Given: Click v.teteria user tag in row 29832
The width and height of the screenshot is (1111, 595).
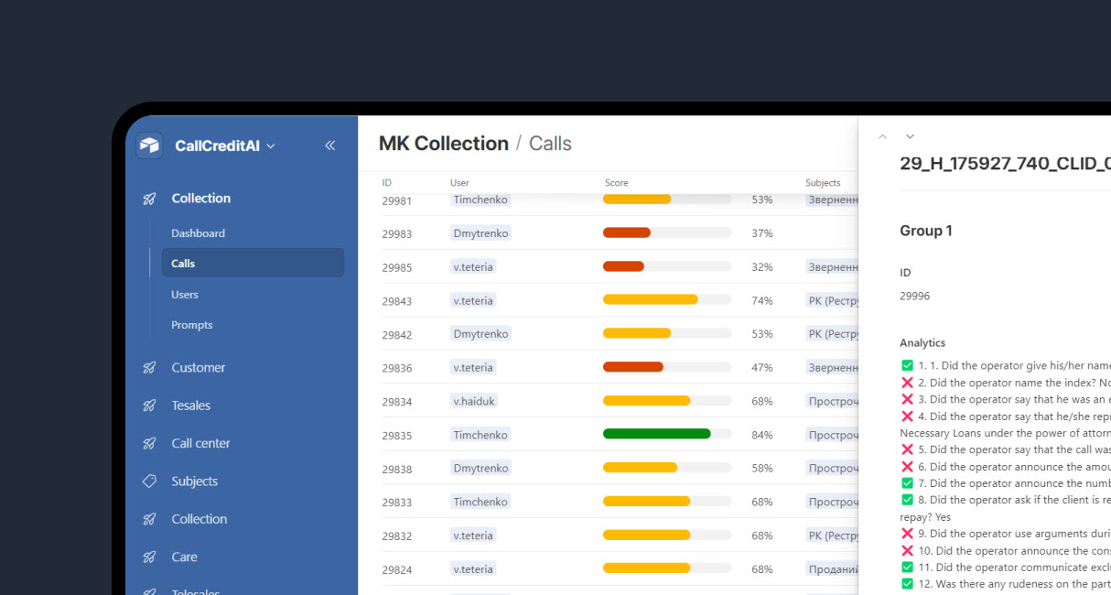Looking at the screenshot, I should tap(473, 535).
